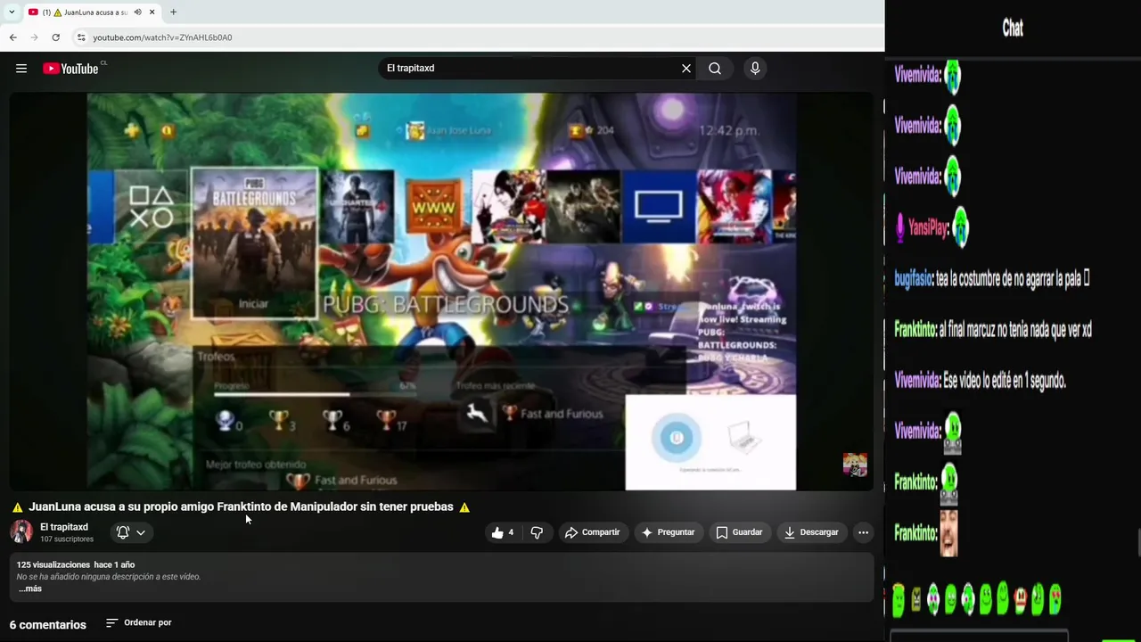Save the video with Guardar
The image size is (1141, 642).
(739, 532)
